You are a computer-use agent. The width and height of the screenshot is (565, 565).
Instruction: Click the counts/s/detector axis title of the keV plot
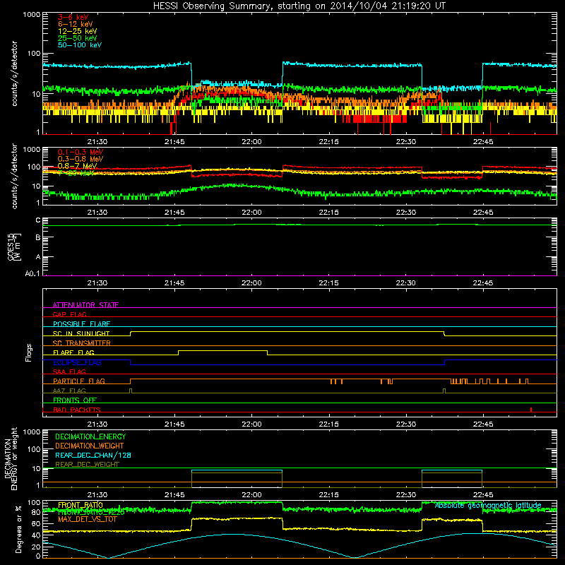[14, 73]
